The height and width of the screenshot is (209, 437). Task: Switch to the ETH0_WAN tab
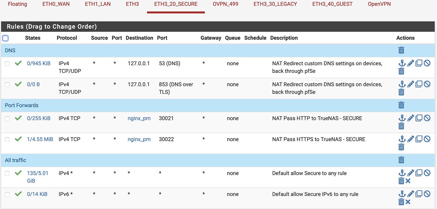tap(56, 4)
